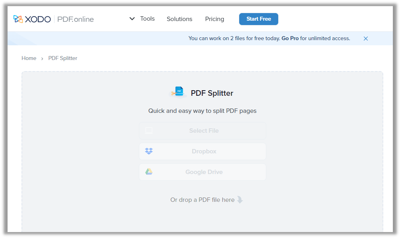Import a file from Google Drive
Viewport: 400px width, 238px height.
point(203,172)
